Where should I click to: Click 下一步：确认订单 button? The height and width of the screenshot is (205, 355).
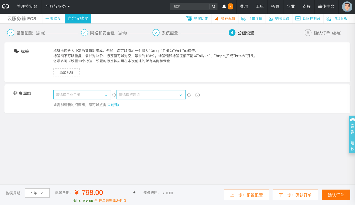tap(295, 195)
